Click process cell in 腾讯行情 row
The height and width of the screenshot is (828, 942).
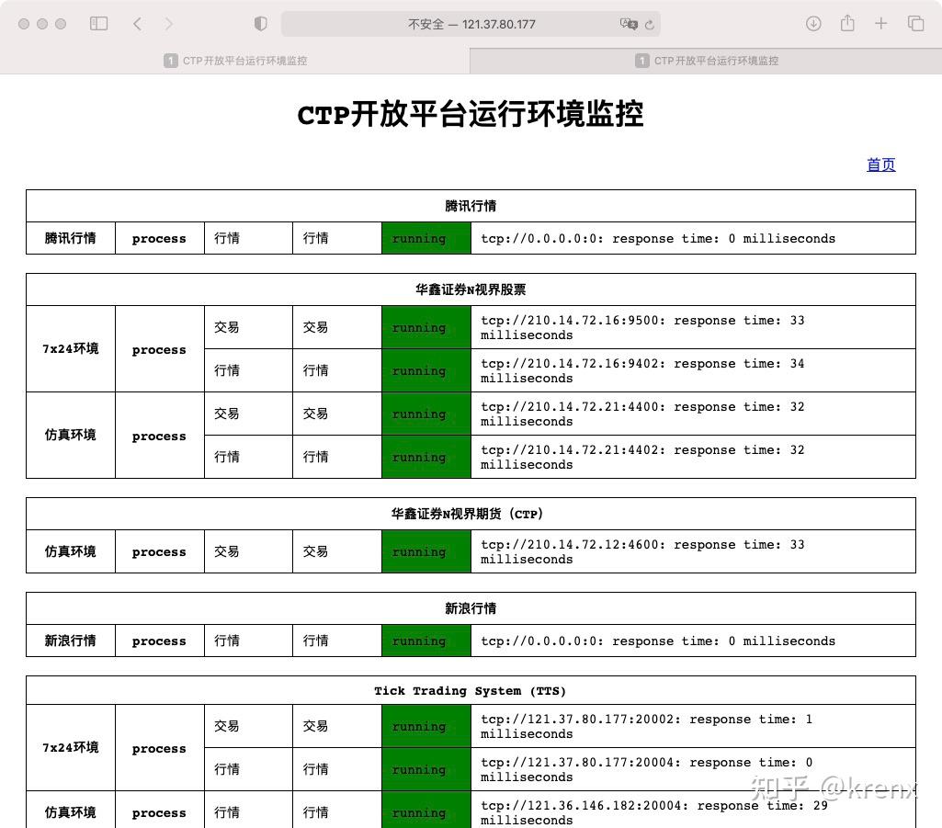[x=159, y=238]
